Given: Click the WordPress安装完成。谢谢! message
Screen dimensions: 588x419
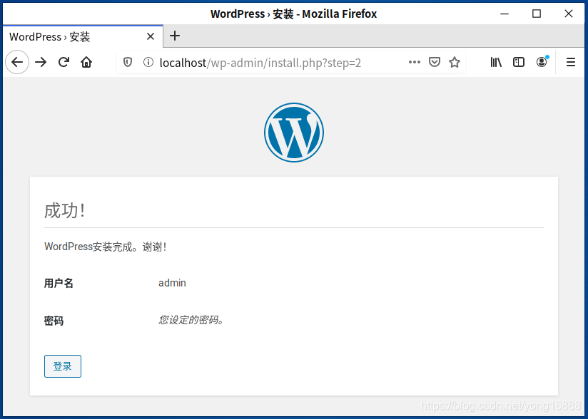Looking at the screenshot, I should coord(106,247).
